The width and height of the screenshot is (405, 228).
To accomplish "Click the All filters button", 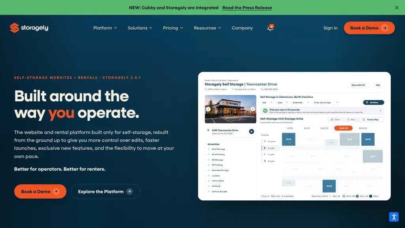I will [373, 103].
